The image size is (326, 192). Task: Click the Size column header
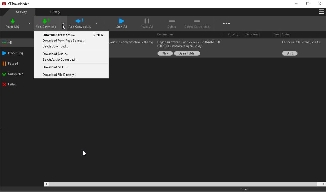276,34
